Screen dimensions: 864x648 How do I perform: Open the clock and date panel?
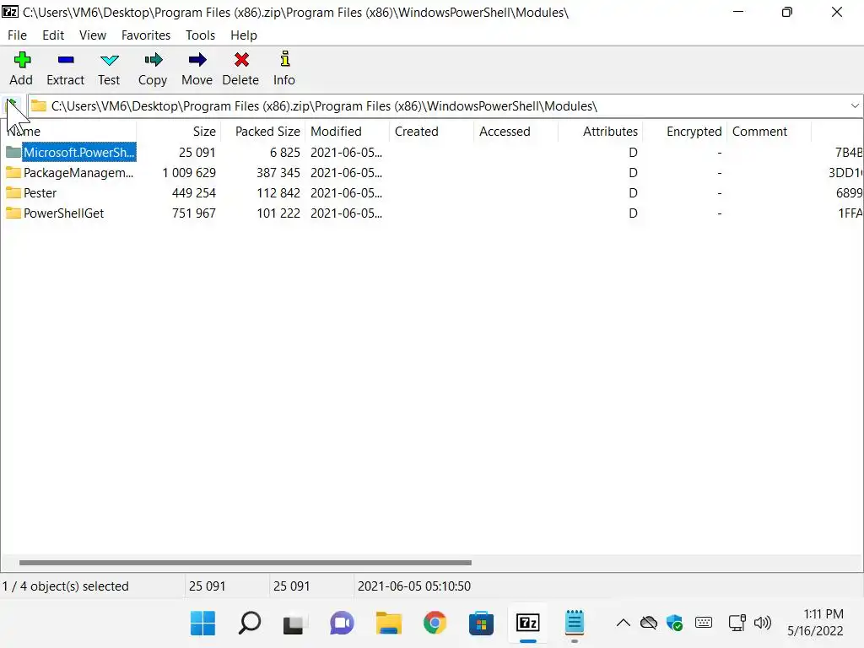point(816,623)
